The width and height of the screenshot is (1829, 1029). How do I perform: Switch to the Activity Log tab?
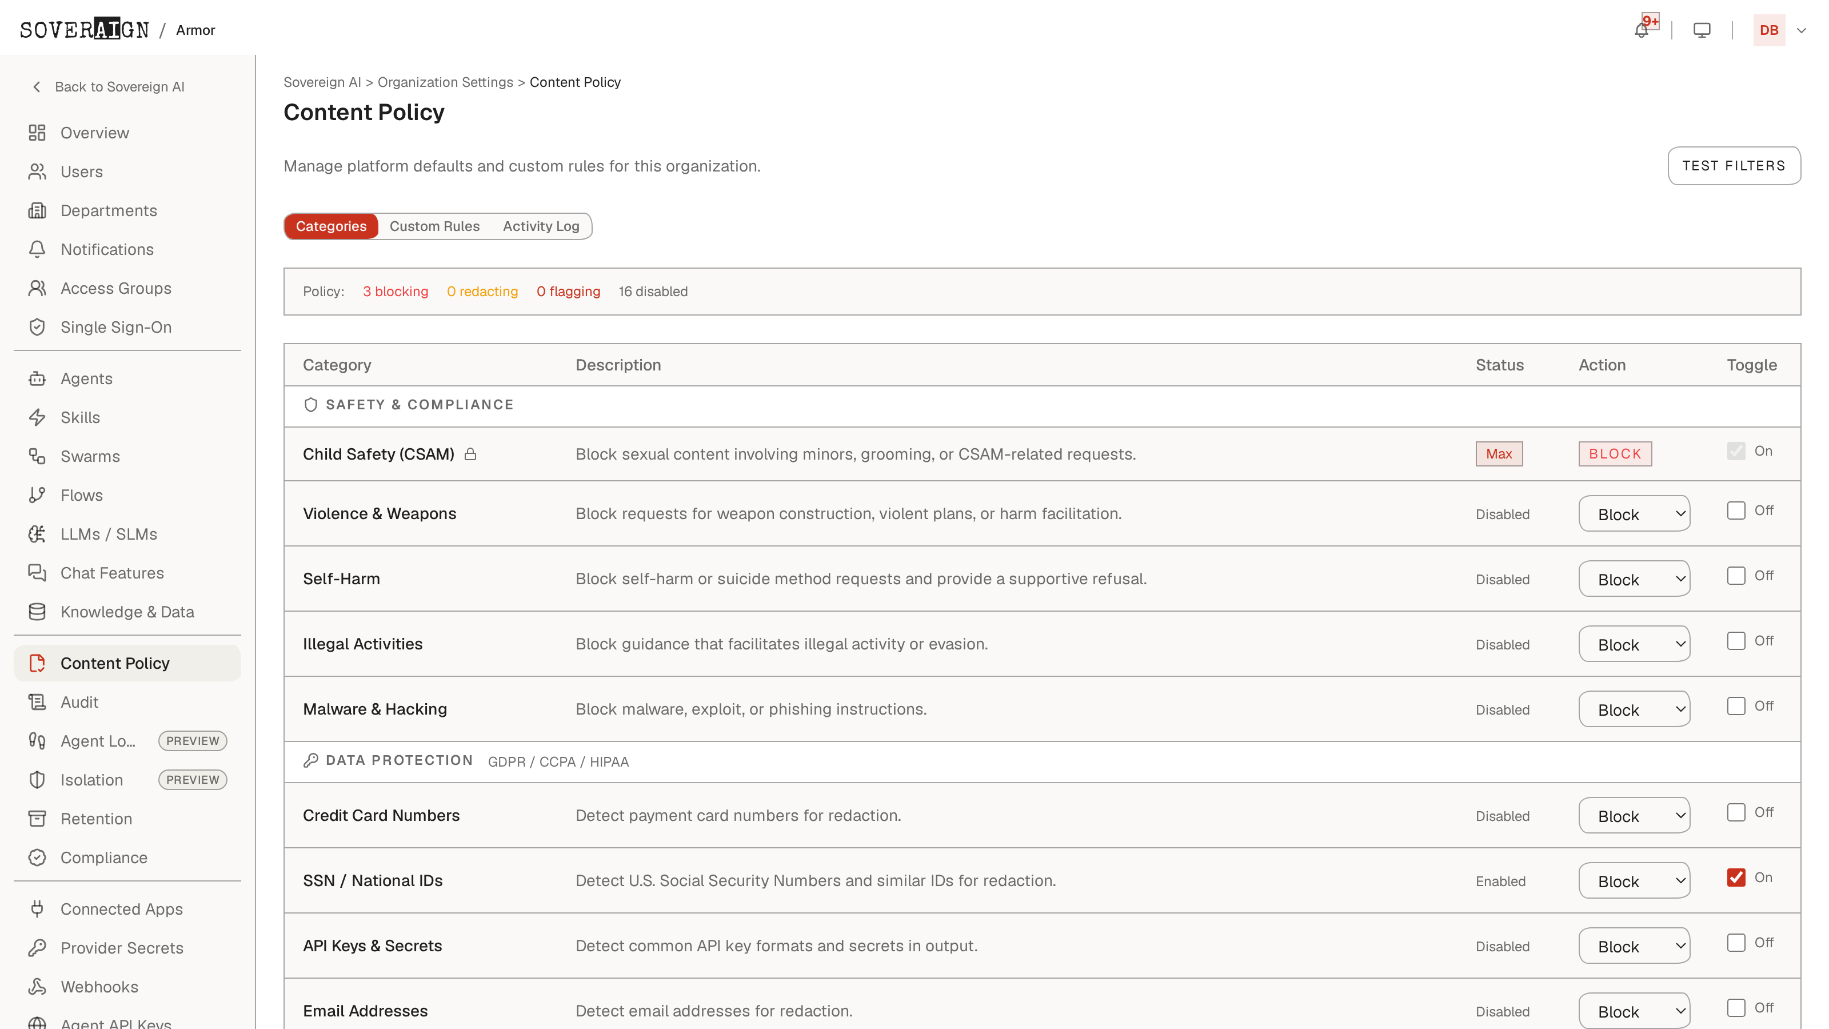click(x=541, y=226)
